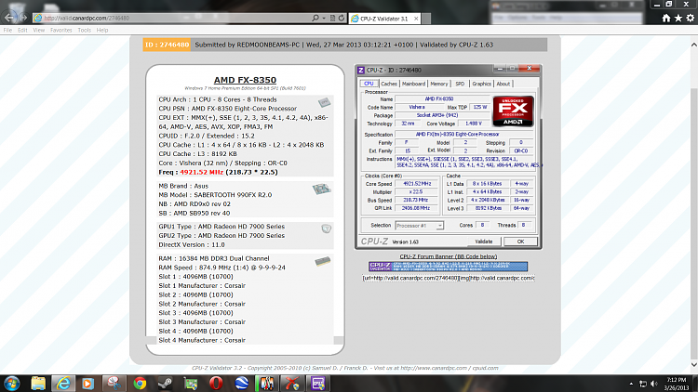The image size is (698, 392).
Task: Open address bar autocomplete dropdown arrow
Action: [324, 19]
